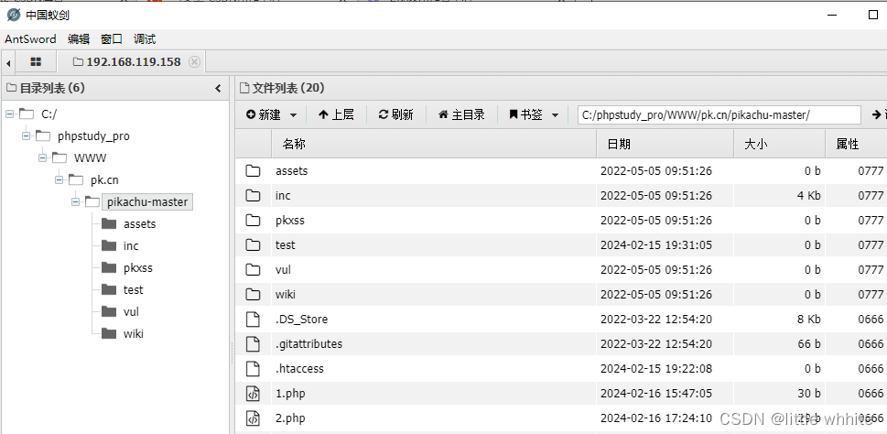Click the path input field
Image resolution: width=887 pixels, height=434 pixels.
[719, 114]
